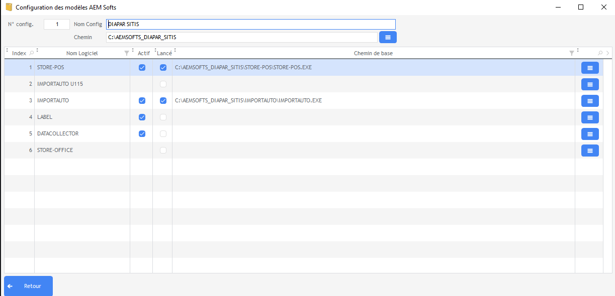Toggle Lancé checkbox for IMPORTAUTO row

(x=163, y=101)
